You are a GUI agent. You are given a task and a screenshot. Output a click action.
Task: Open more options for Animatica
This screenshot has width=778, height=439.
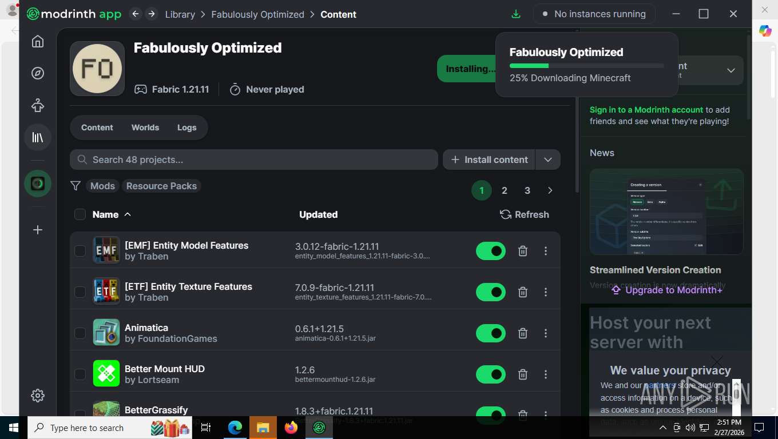(x=546, y=333)
